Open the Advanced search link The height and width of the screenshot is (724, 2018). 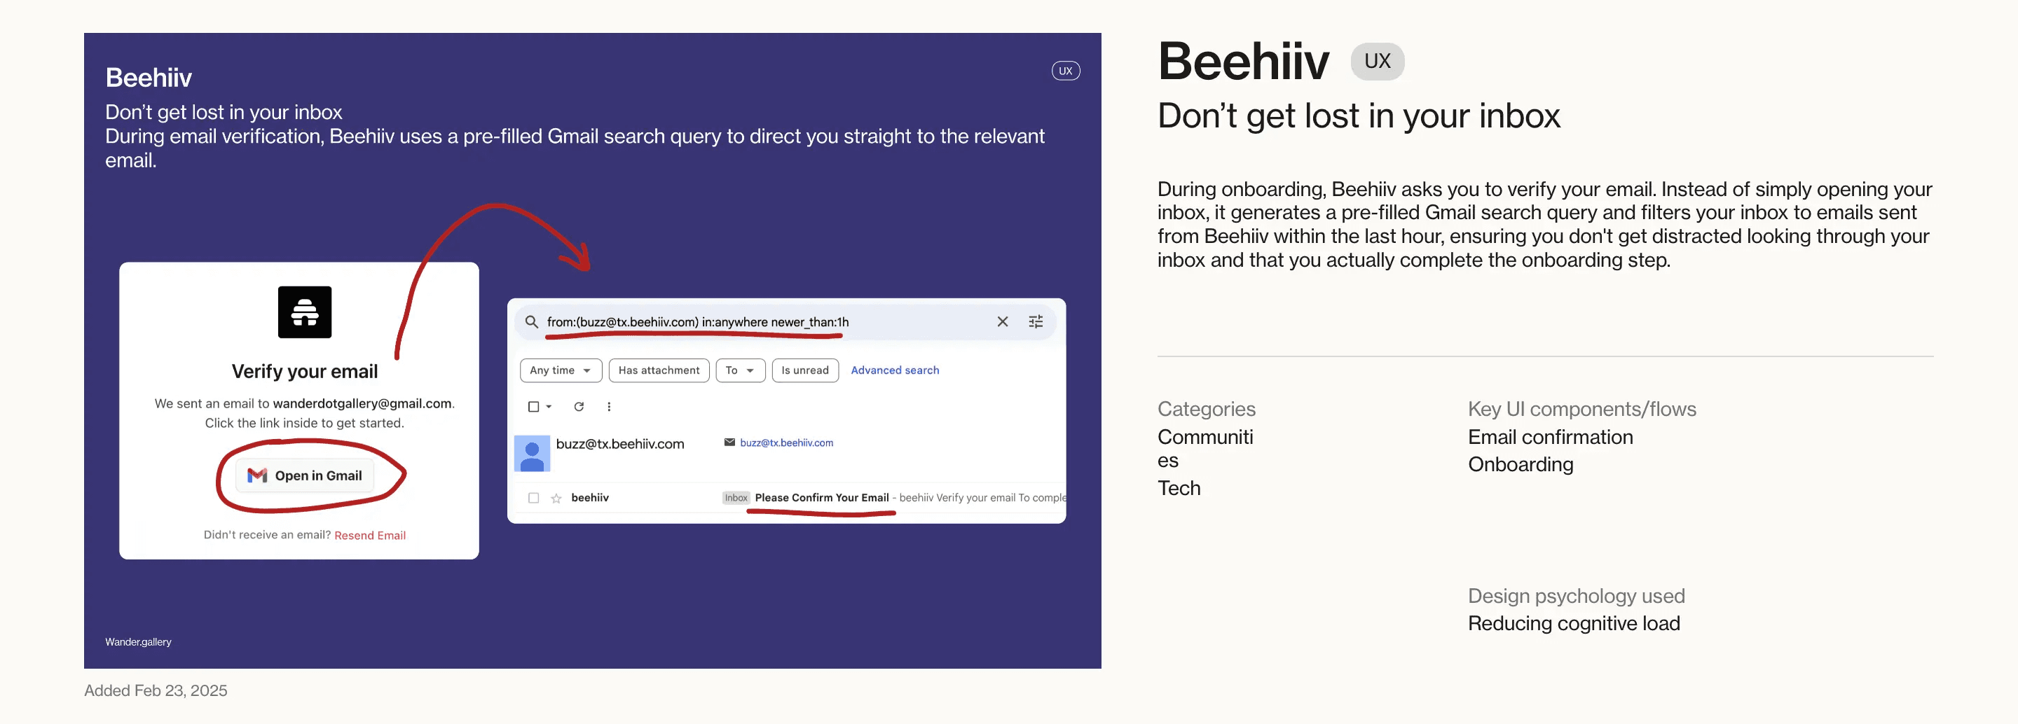[x=895, y=370]
